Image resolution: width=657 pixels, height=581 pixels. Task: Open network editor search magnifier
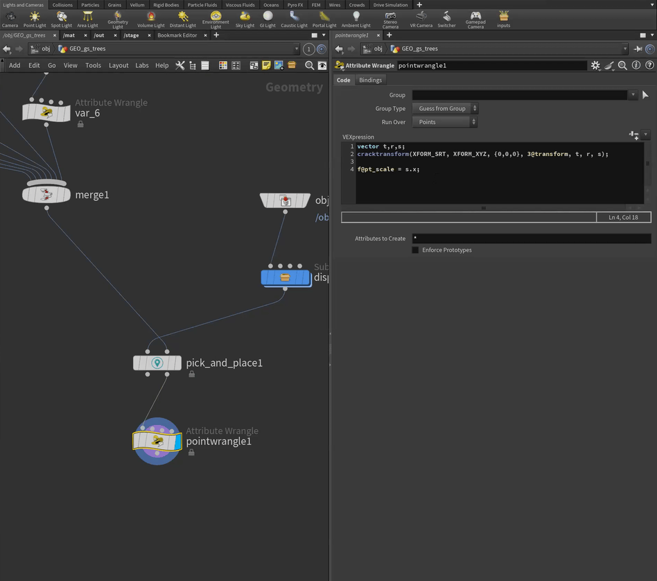click(x=310, y=65)
